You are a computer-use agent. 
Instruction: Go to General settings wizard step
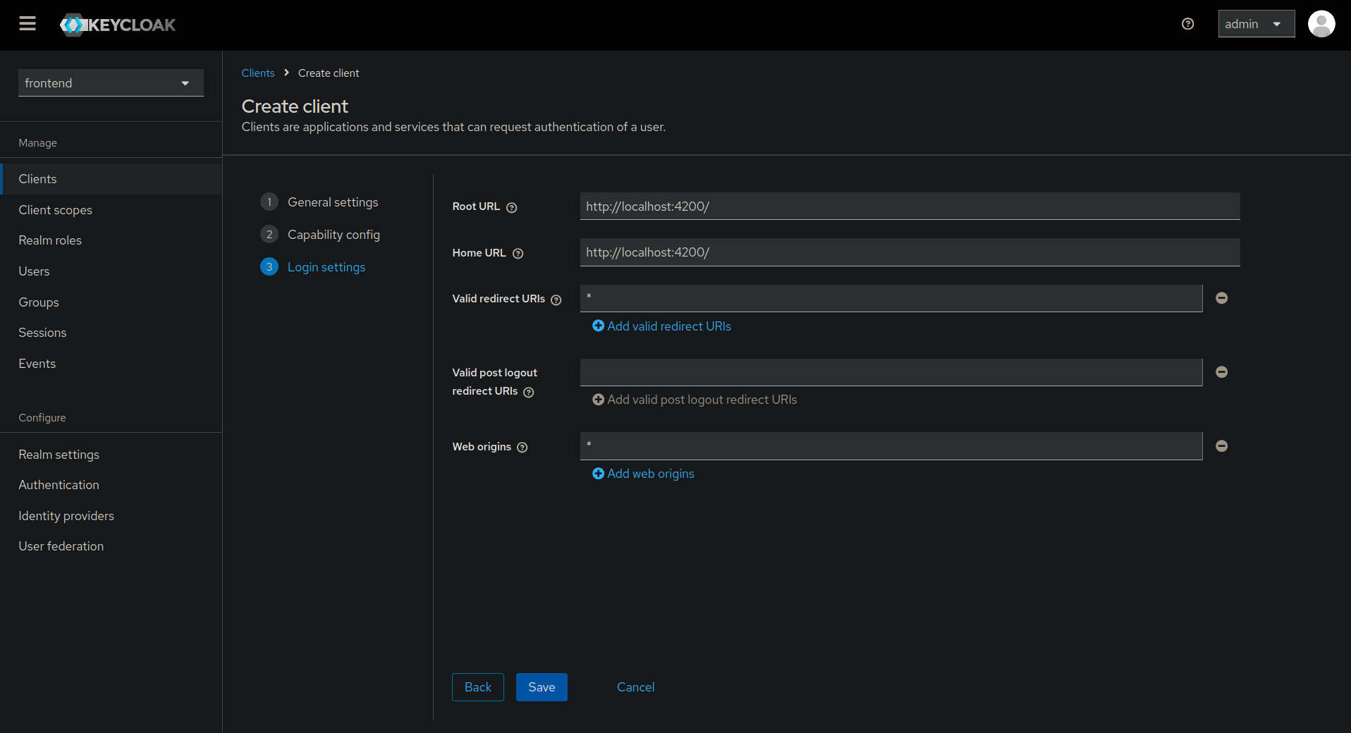(x=319, y=202)
